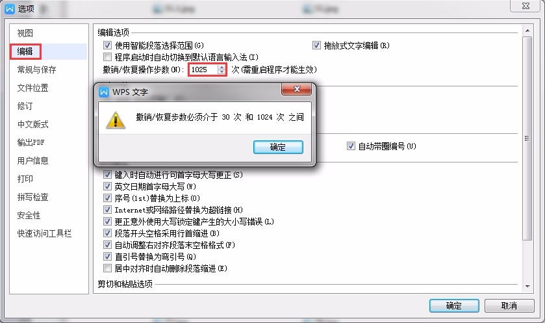Screen dimensions: 545x323
Task: Switch to 拼写检查 category
Action: click(33, 197)
